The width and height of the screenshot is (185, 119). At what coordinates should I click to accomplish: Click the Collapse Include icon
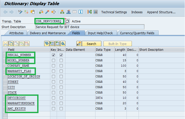click(57, 44)
